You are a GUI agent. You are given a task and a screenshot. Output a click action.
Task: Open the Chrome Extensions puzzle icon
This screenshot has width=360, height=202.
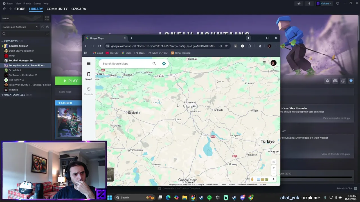(249, 46)
